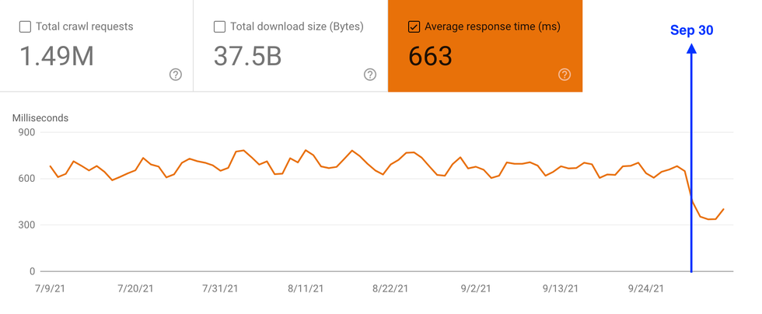Open help icon for Total download size
The width and height of the screenshot is (762, 314).
pyautogui.click(x=370, y=75)
